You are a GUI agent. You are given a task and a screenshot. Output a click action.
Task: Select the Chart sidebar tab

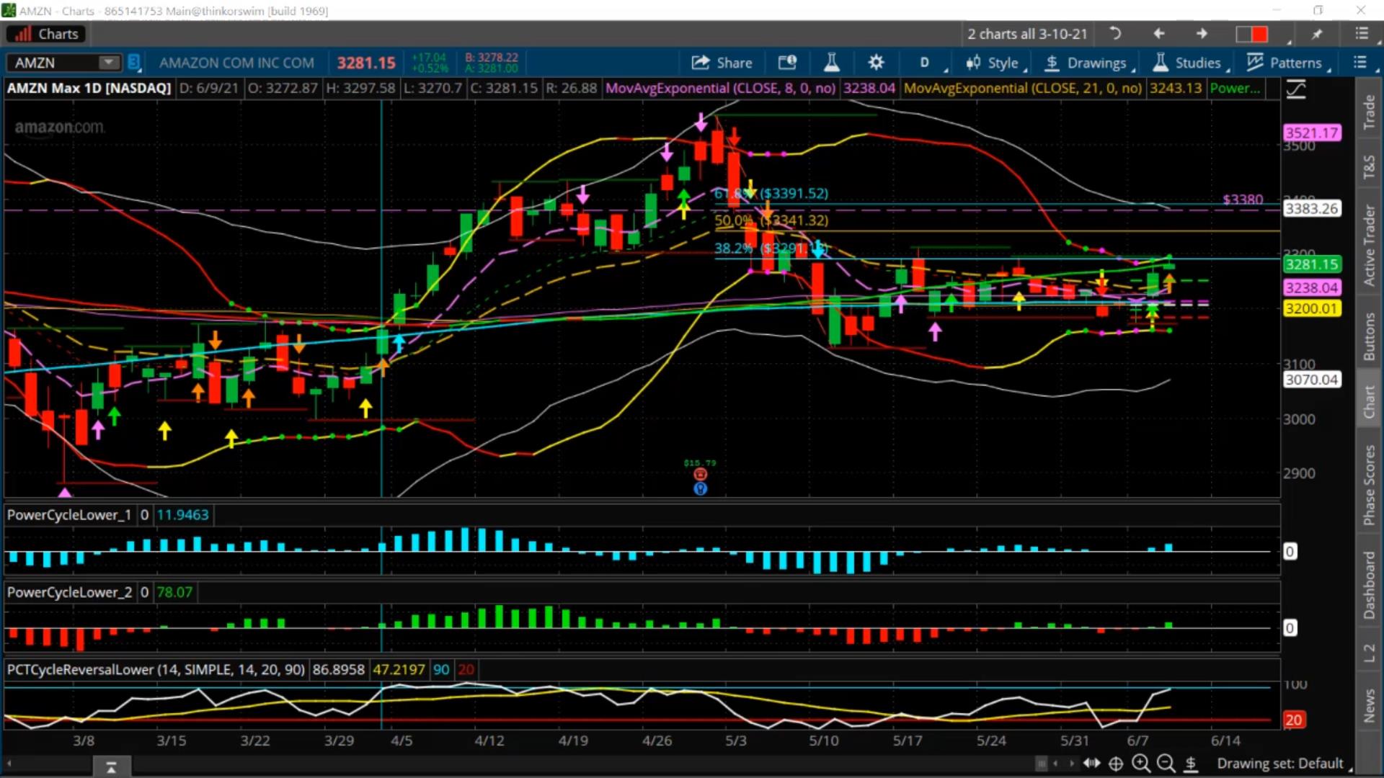tap(1368, 401)
